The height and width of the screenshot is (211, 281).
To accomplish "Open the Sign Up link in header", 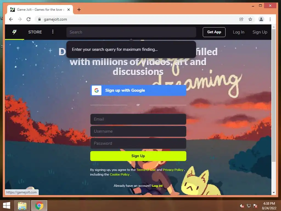I will coord(260,32).
